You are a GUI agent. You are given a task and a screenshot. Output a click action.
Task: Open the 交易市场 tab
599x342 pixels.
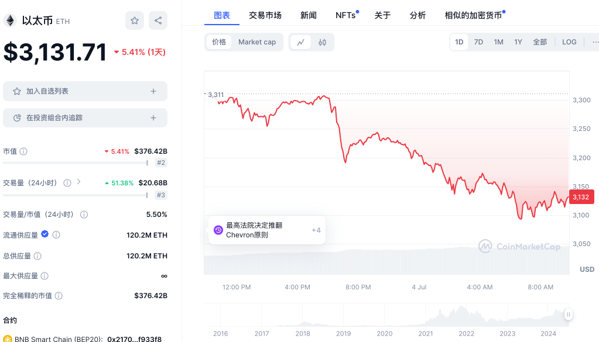point(265,15)
